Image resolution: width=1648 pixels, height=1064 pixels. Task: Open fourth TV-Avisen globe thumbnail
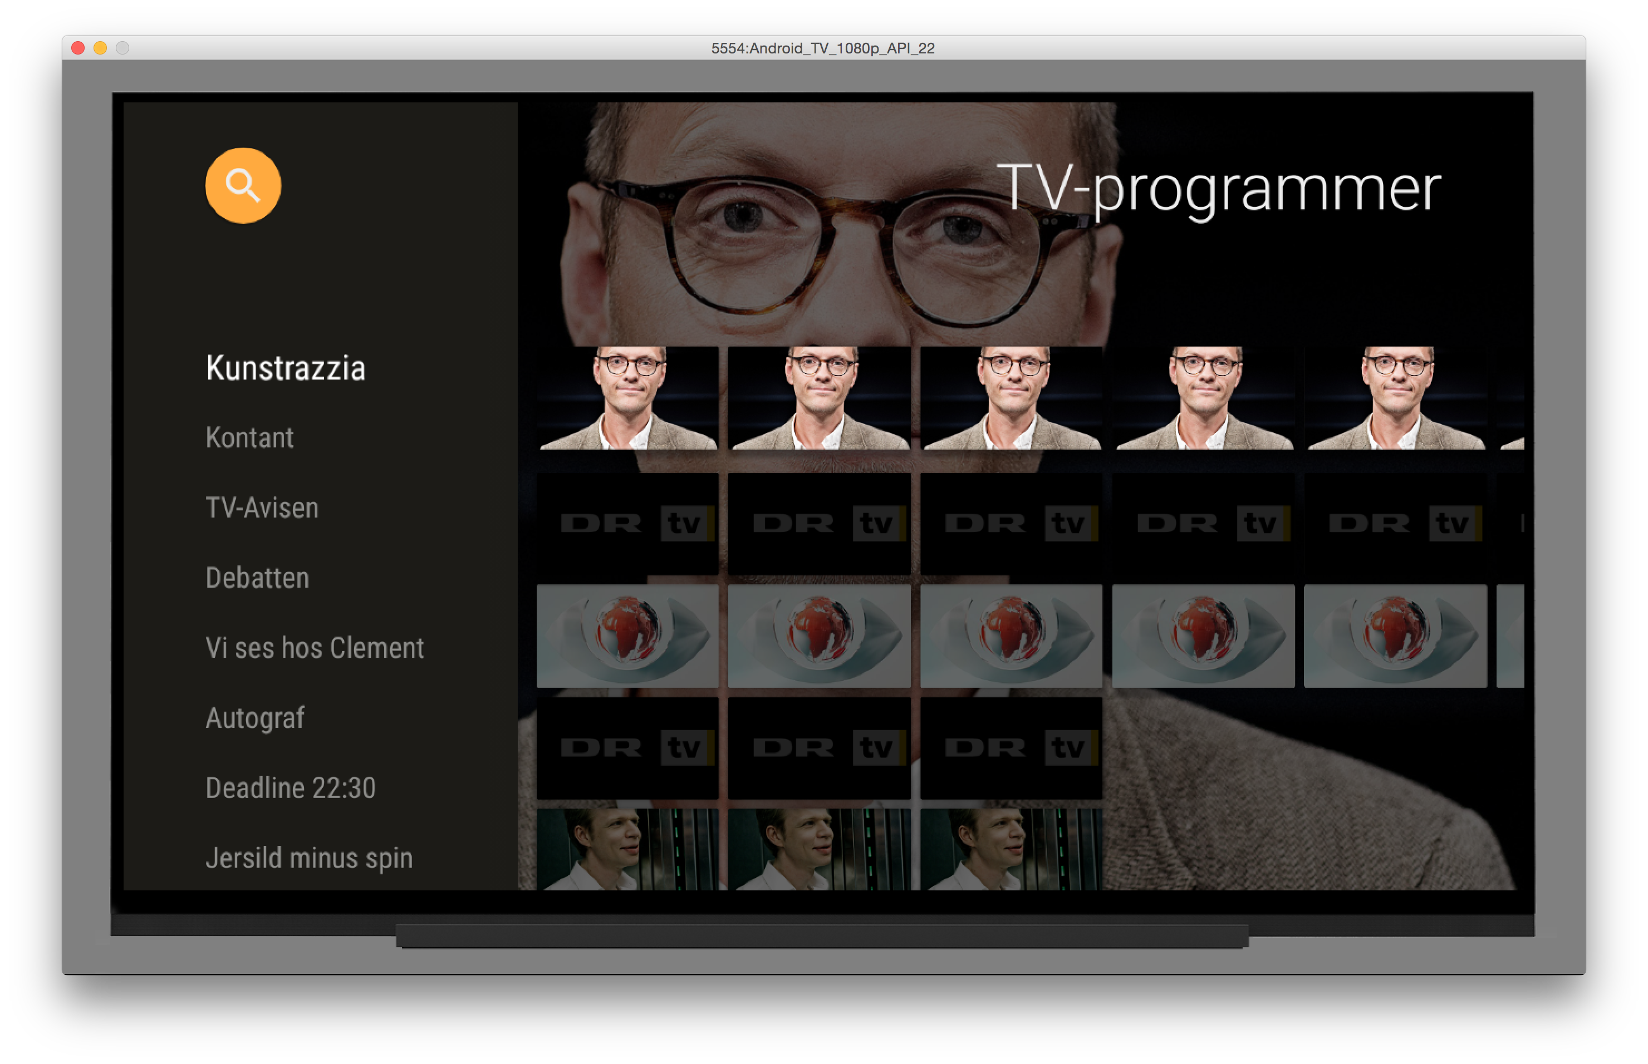tap(1203, 636)
